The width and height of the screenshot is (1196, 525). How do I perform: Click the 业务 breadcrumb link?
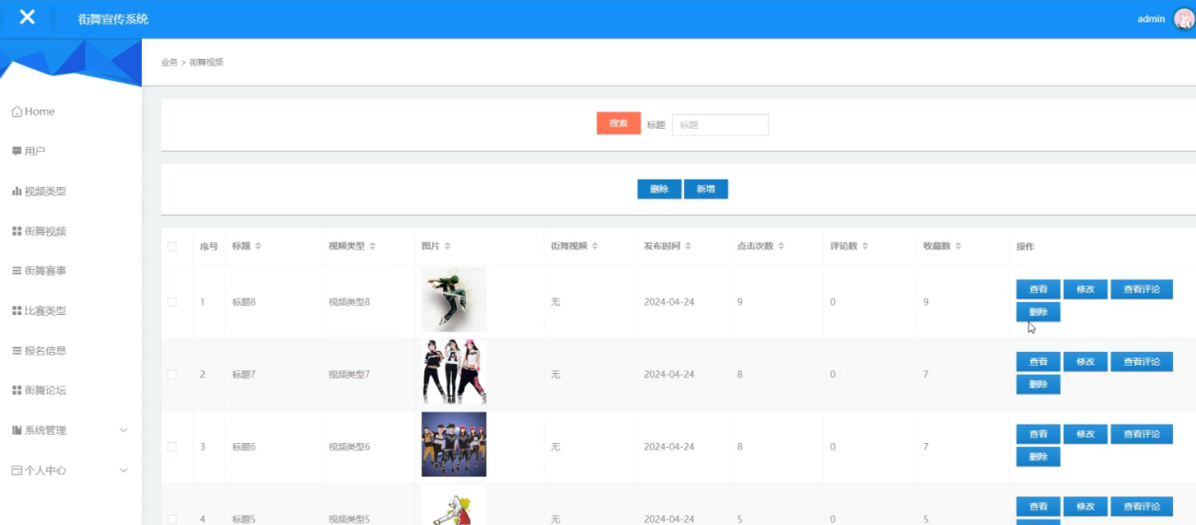[169, 63]
